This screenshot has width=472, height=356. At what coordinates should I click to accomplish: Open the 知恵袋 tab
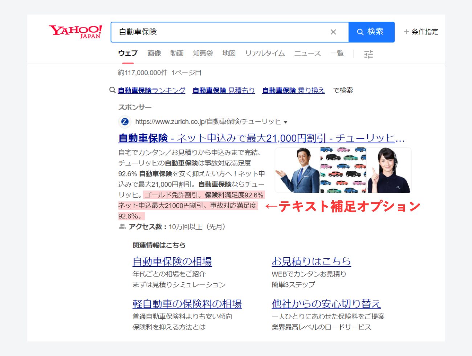coord(203,53)
